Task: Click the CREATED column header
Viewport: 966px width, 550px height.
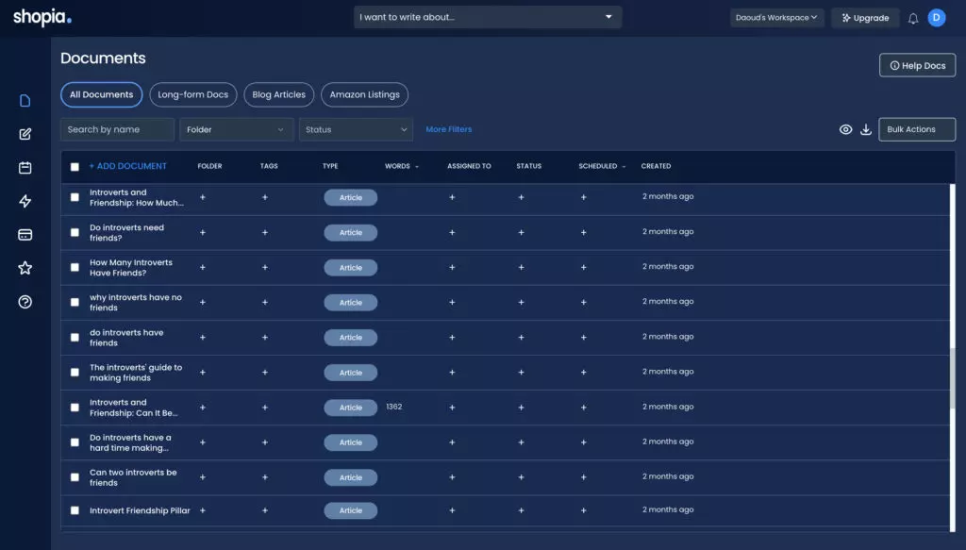Action: (656, 166)
